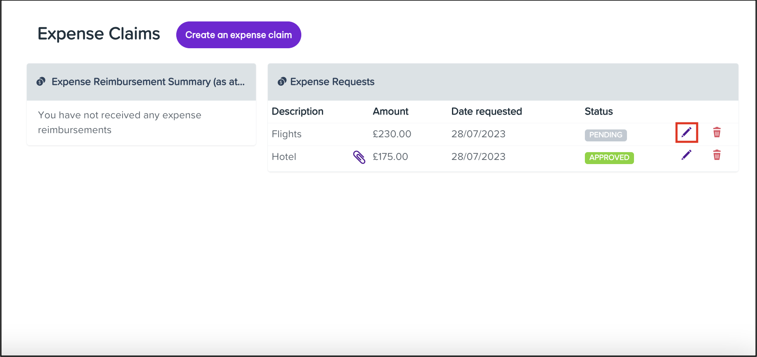Delete the Flights expense claim

click(717, 132)
